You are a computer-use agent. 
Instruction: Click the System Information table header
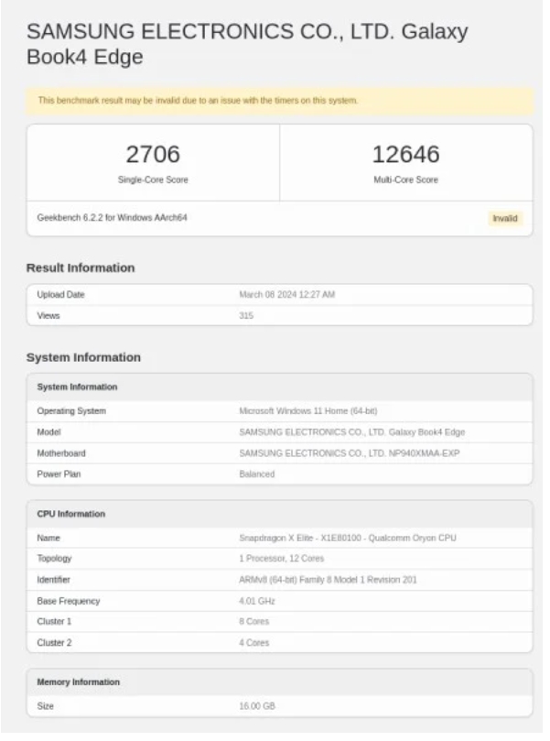click(77, 387)
